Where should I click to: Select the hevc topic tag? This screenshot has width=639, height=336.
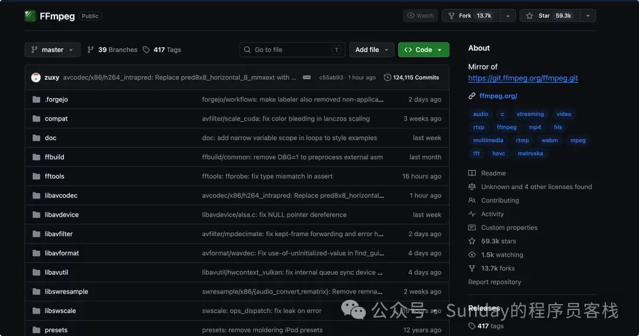498,154
